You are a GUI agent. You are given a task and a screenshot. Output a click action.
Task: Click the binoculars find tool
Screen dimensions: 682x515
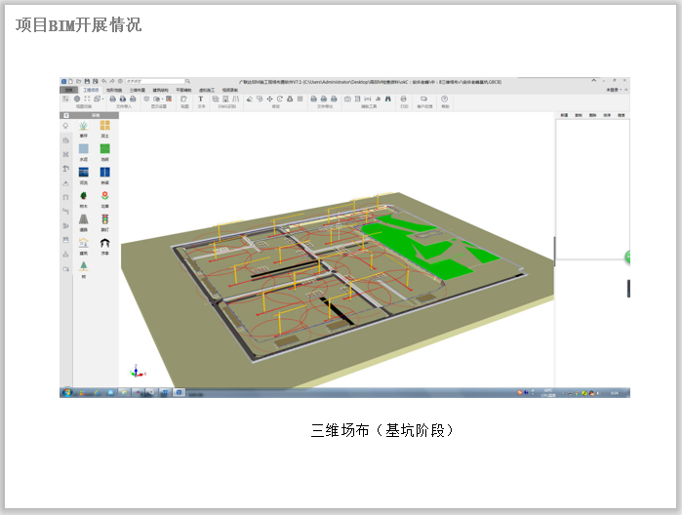387,99
